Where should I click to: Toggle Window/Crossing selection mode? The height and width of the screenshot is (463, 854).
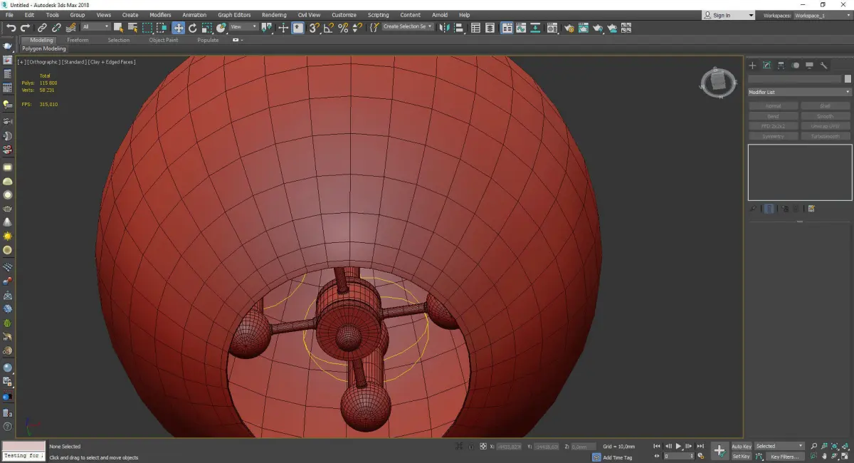tap(162, 28)
